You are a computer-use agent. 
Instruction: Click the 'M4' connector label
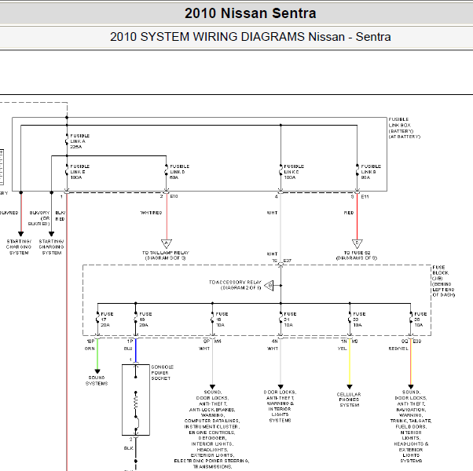coord(218,341)
